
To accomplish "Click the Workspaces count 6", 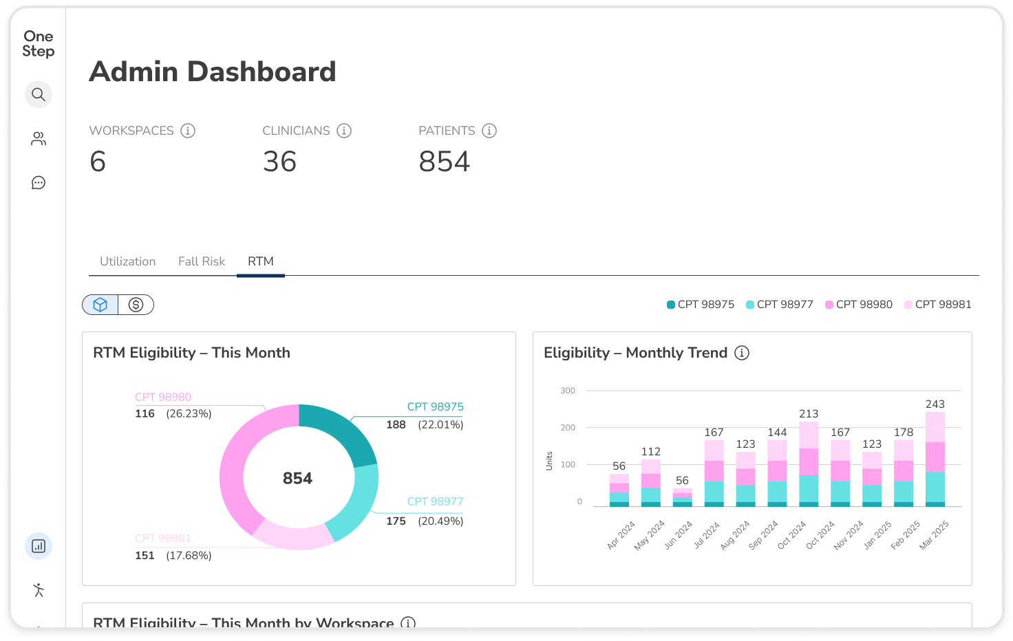I will (x=98, y=162).
